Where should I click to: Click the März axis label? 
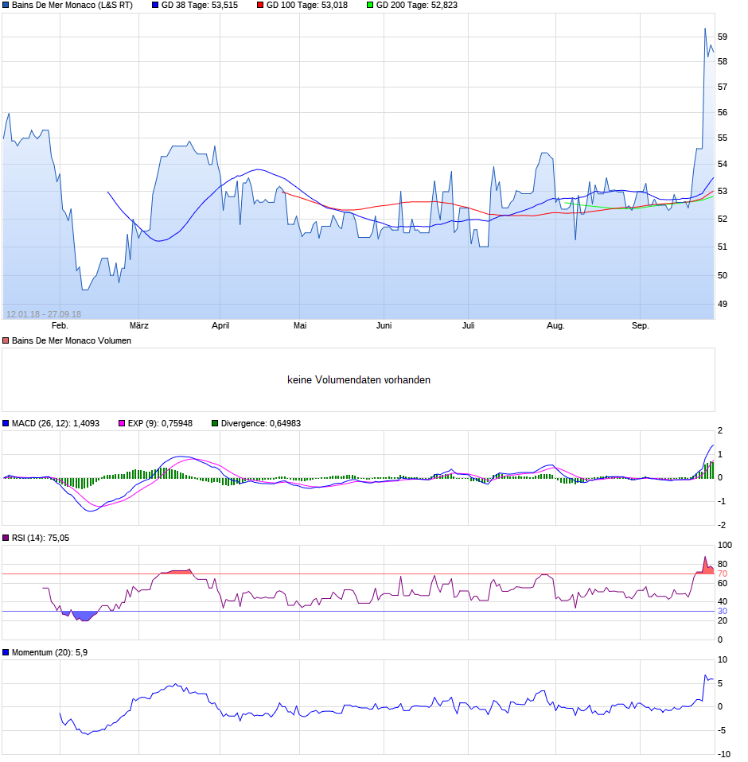coord(141,325)
